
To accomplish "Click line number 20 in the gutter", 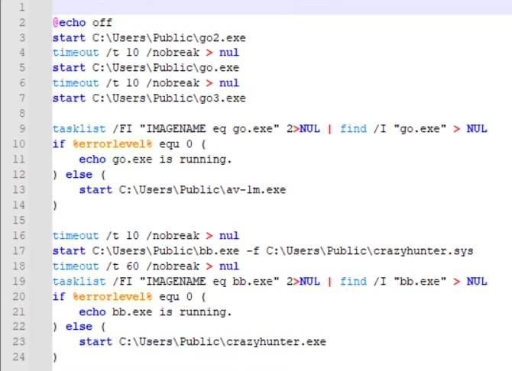I will pyautogui.click(x=21, y=297).
